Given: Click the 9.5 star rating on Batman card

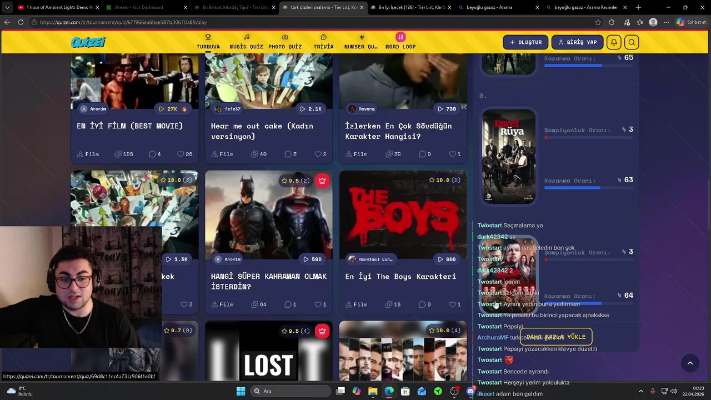Looking at the screenshot, I should pos(296,181).
